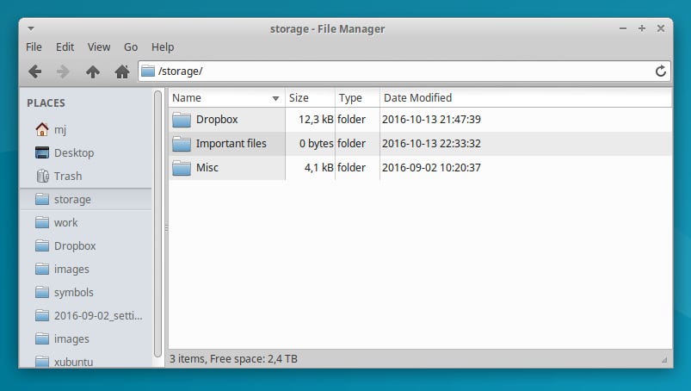Select the Misc folder row
The height and width of the screenshot is (391, 691).
click(x=420, y=167)
